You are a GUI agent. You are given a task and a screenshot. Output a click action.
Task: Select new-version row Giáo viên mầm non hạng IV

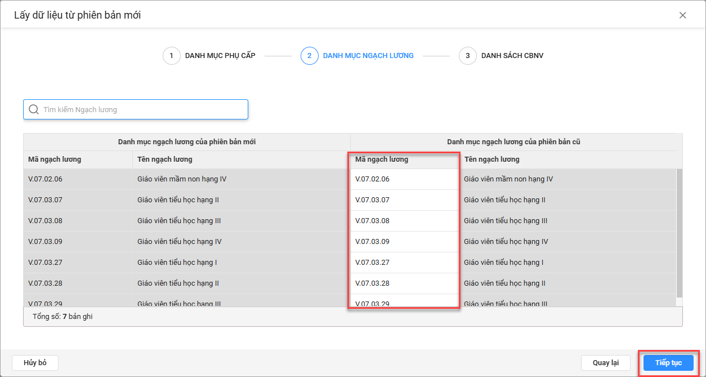click(182, 179)
